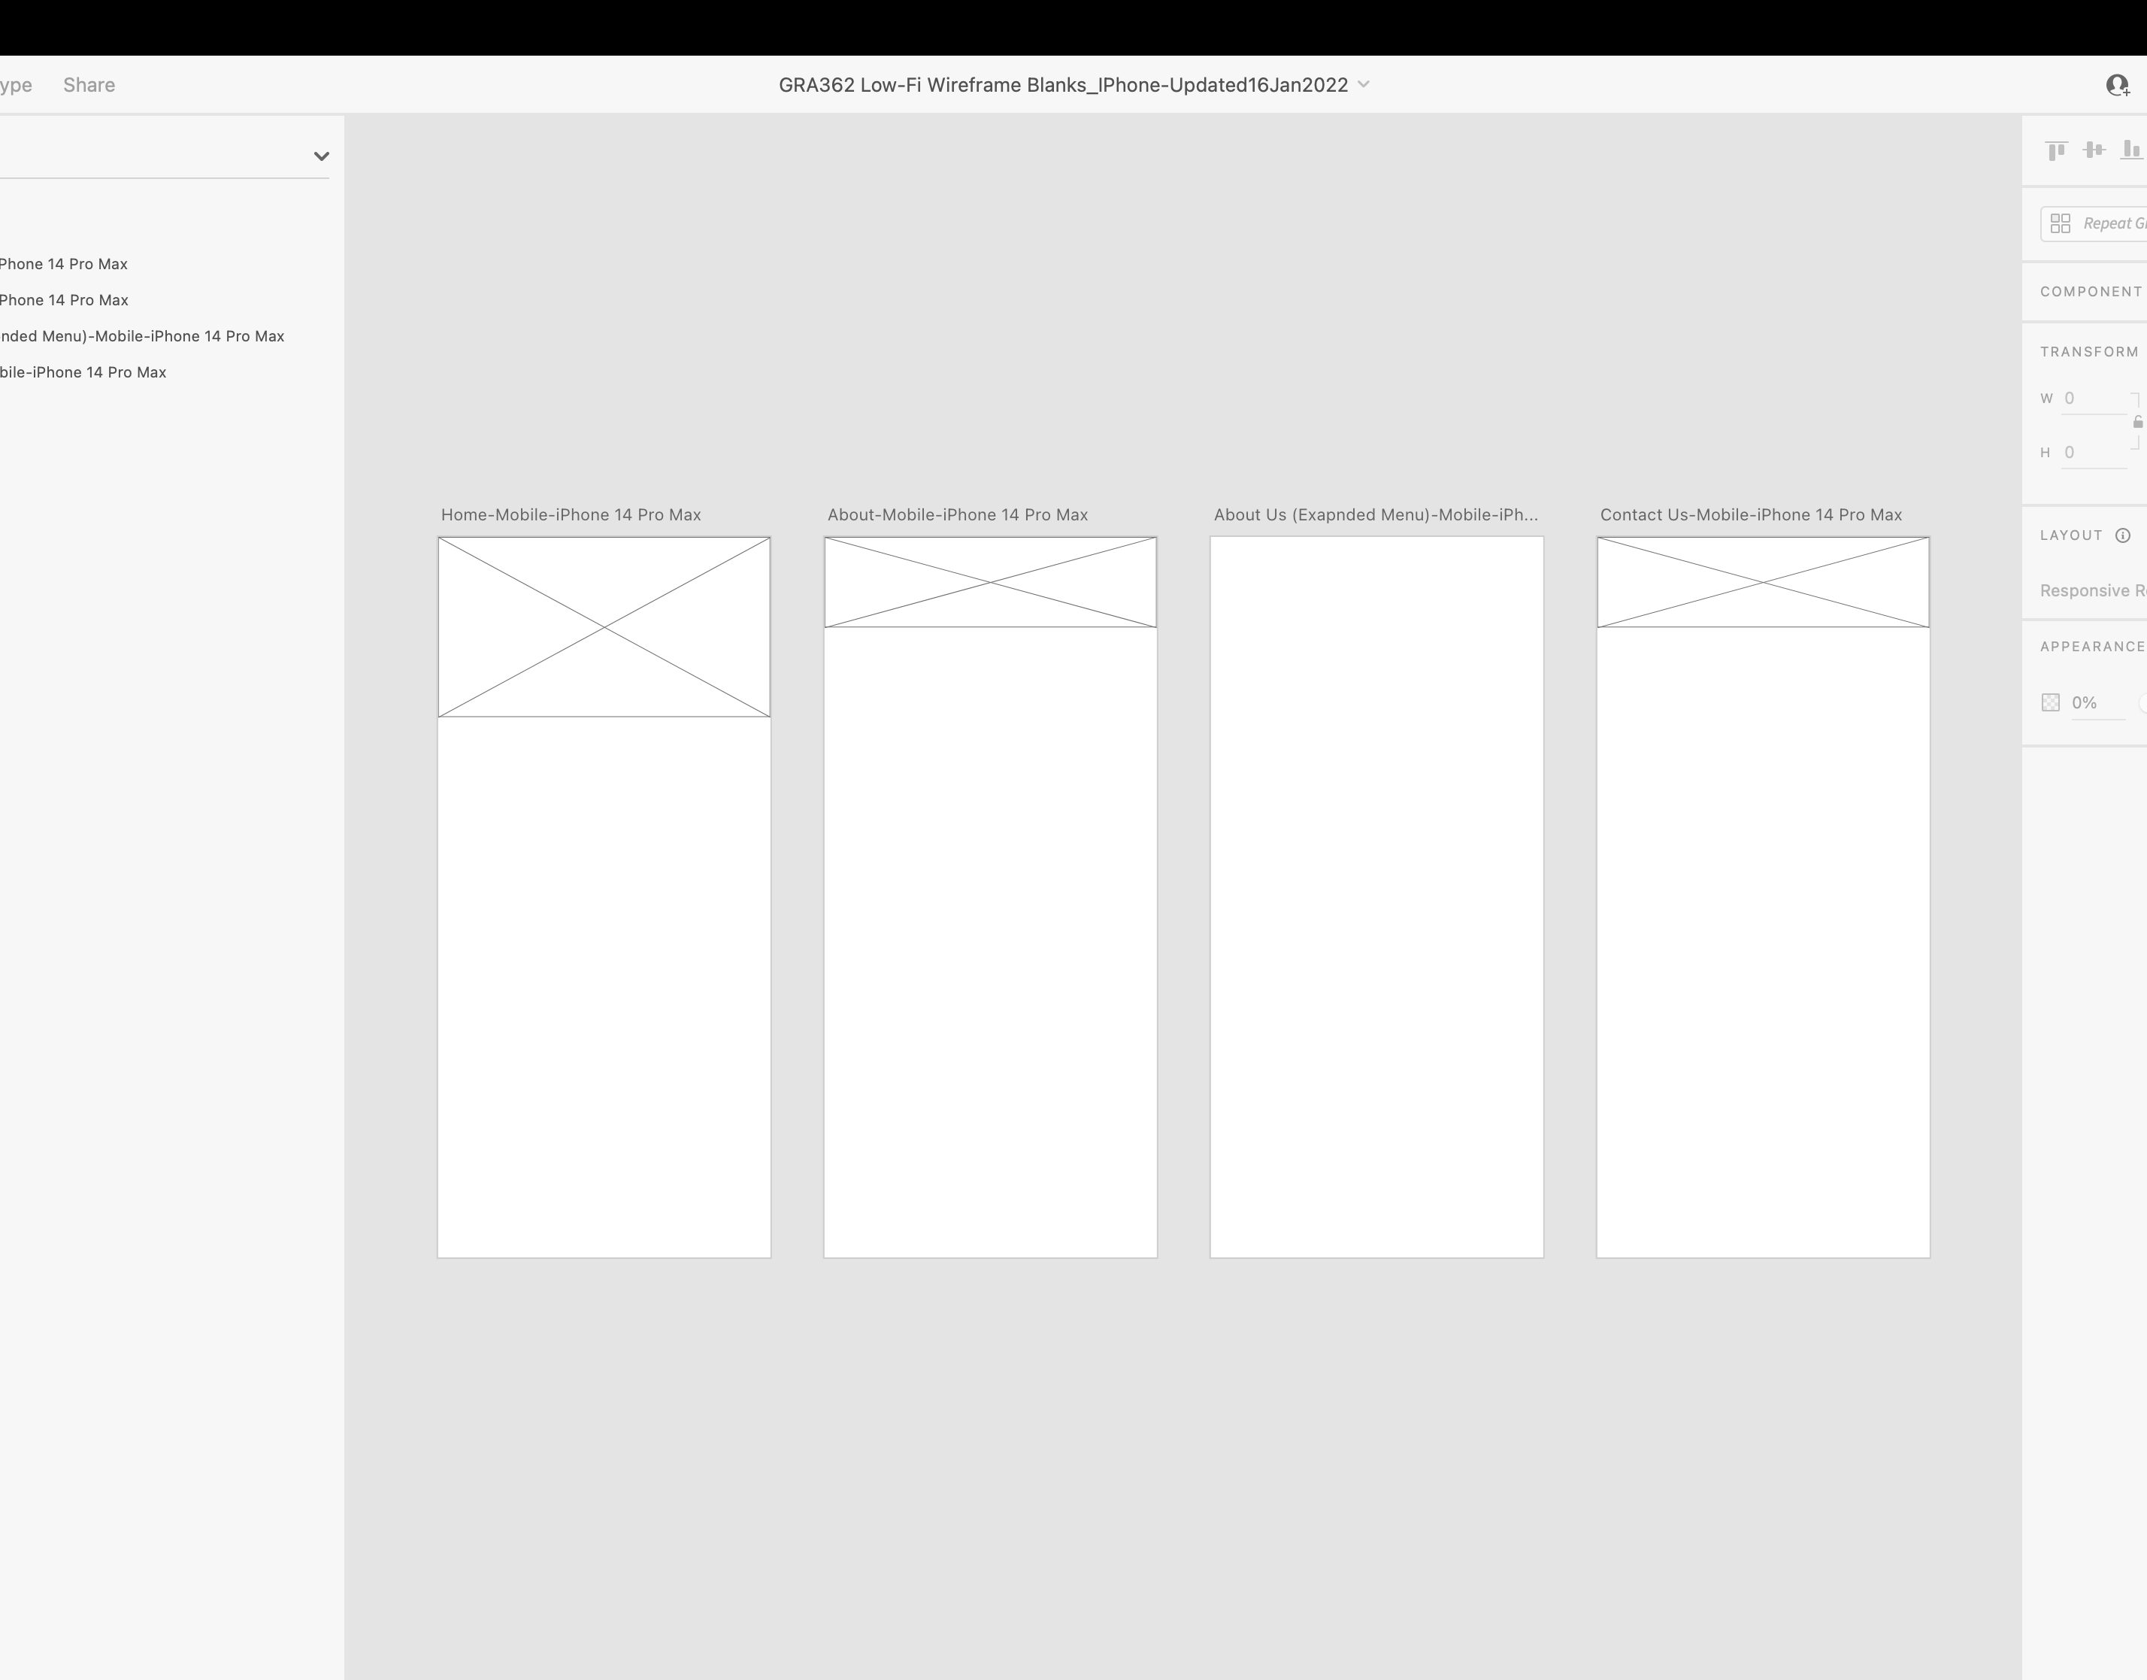Toggle the aspect ratio lock icon
Screen dimensions: 2147x1680
coord(2138,423)
